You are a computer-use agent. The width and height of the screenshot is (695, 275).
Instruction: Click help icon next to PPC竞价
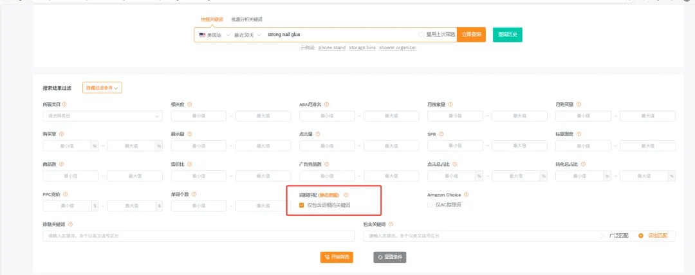tap(66, 194)
